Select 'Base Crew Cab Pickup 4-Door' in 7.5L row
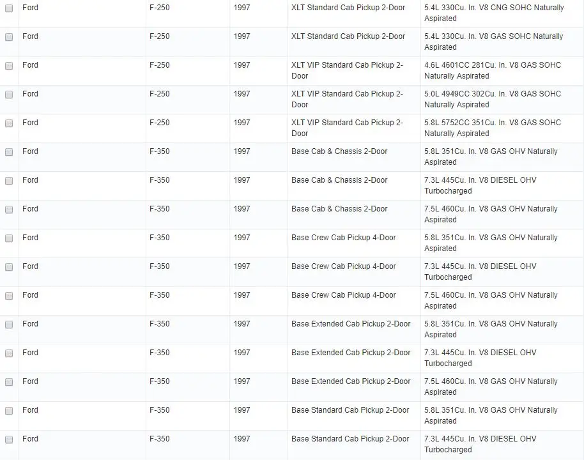584x460 pixels. pos(343,295)
